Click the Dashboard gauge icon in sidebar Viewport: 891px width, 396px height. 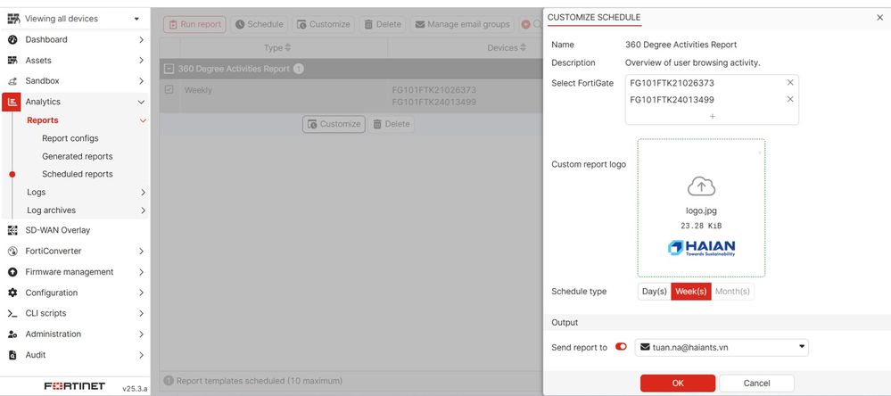(12, 39)
